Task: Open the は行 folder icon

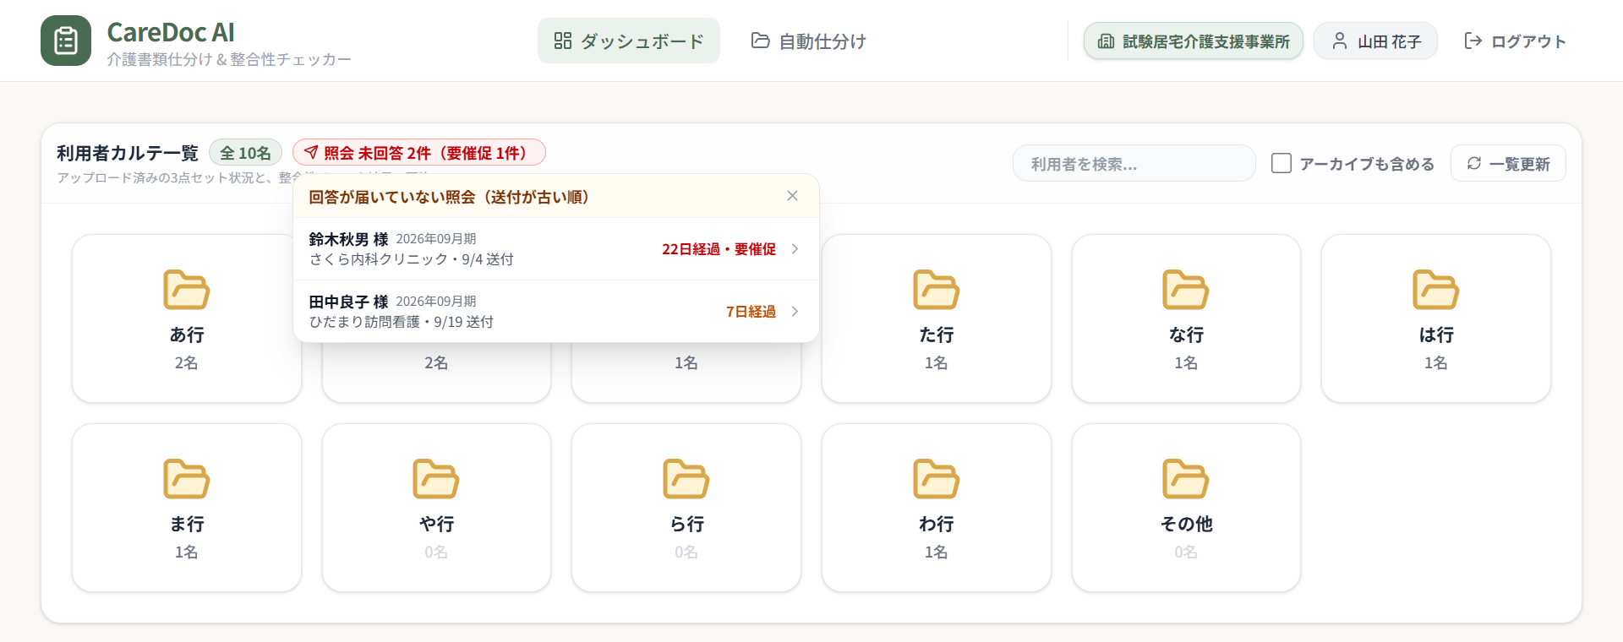Action: pyautogui.click(x=1435, y=290)
